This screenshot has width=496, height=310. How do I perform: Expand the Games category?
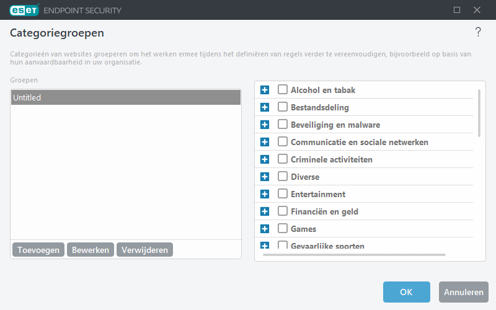(265, 229)
